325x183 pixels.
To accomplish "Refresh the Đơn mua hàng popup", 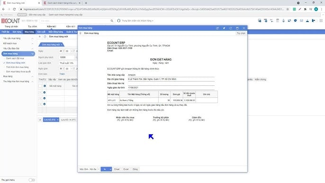I will tap(230, 28).
